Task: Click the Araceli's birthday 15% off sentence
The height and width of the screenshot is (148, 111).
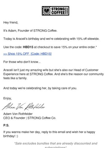Action: tap(51, 39)
